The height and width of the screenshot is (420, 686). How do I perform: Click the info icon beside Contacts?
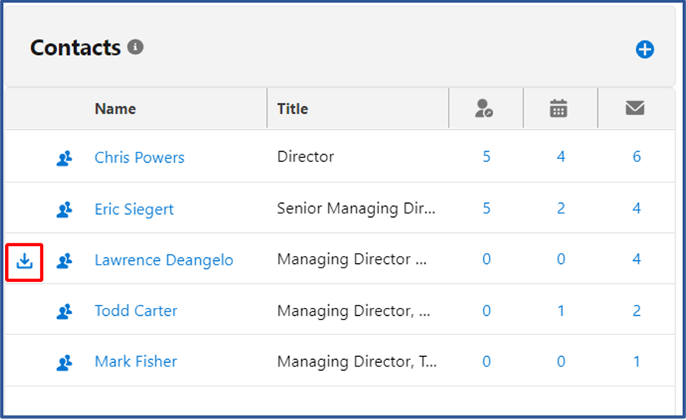[x=135, y=47]
